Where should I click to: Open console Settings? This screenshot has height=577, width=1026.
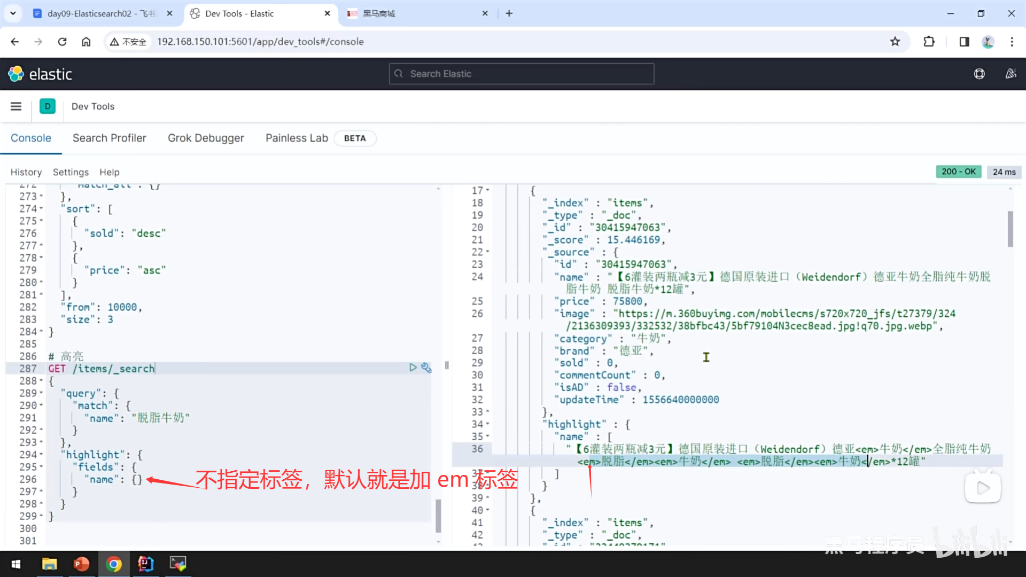click(x=71, y=172)
